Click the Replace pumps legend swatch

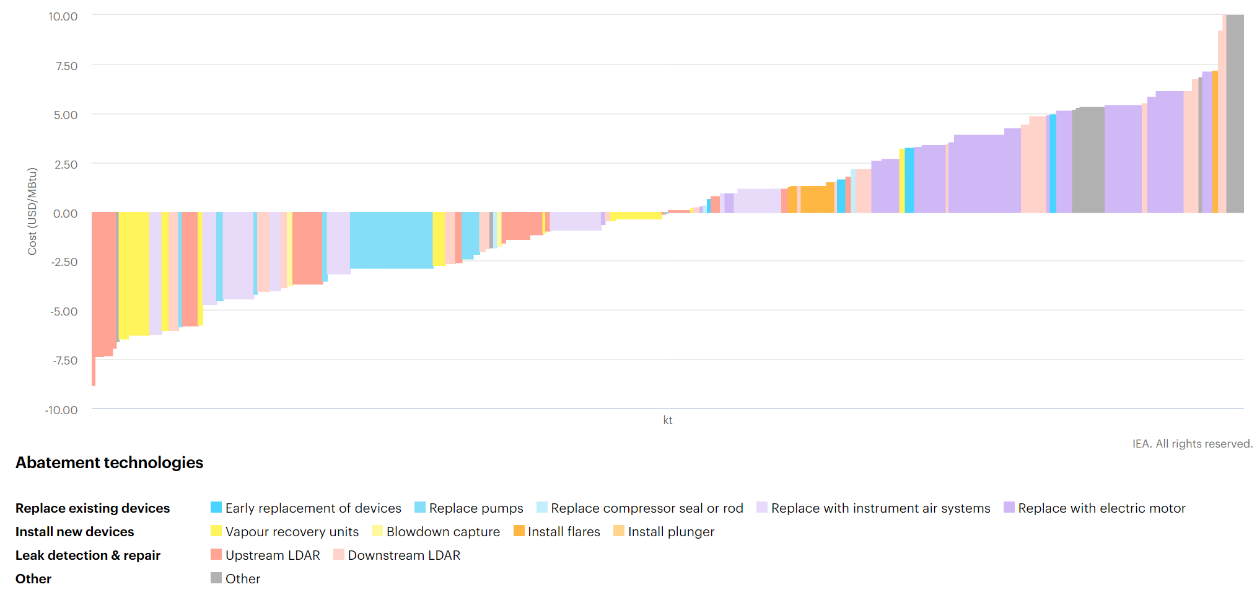point(420,508)
